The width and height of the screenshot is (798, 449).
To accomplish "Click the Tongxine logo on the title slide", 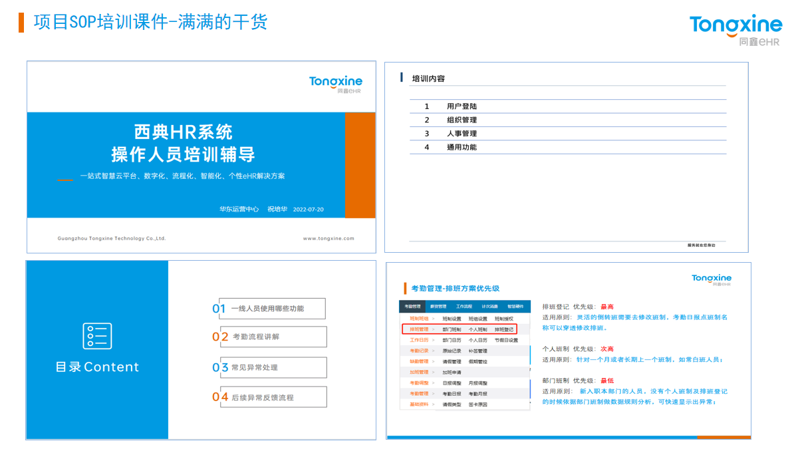I will (335, 84).
